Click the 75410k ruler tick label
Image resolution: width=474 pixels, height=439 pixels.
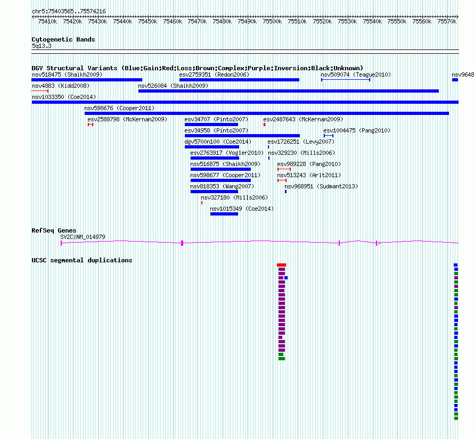tap(47, 21)
